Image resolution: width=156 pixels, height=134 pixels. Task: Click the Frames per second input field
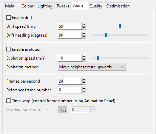70,81
